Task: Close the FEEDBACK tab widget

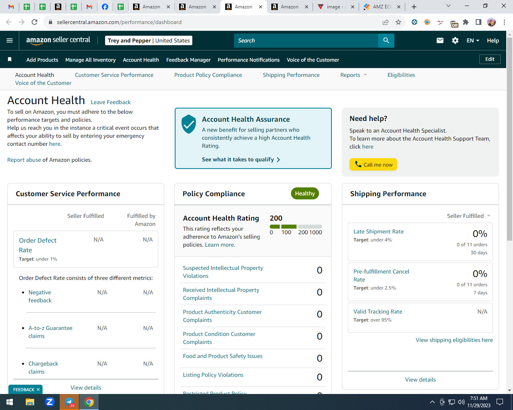Action: point(38,390)
